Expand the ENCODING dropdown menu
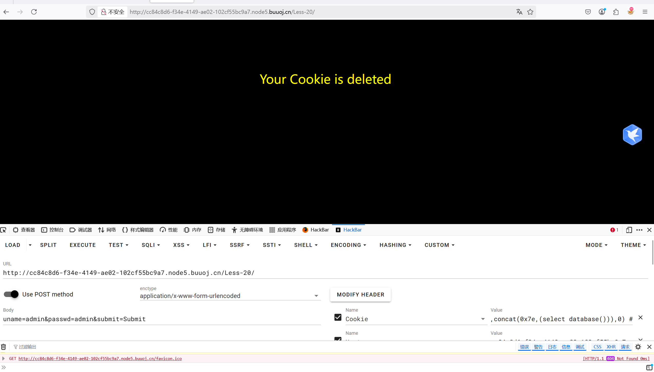 348,245
